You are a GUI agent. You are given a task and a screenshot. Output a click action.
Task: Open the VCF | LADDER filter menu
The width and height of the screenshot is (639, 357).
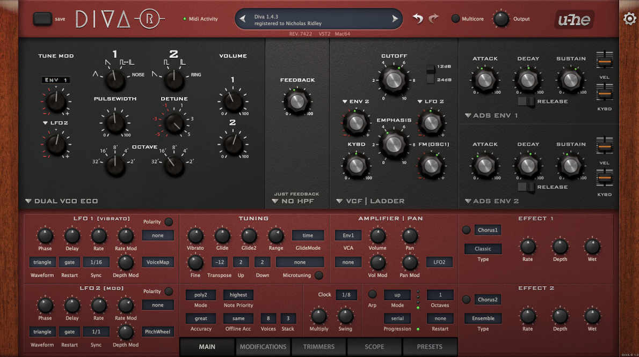point(371,201)
